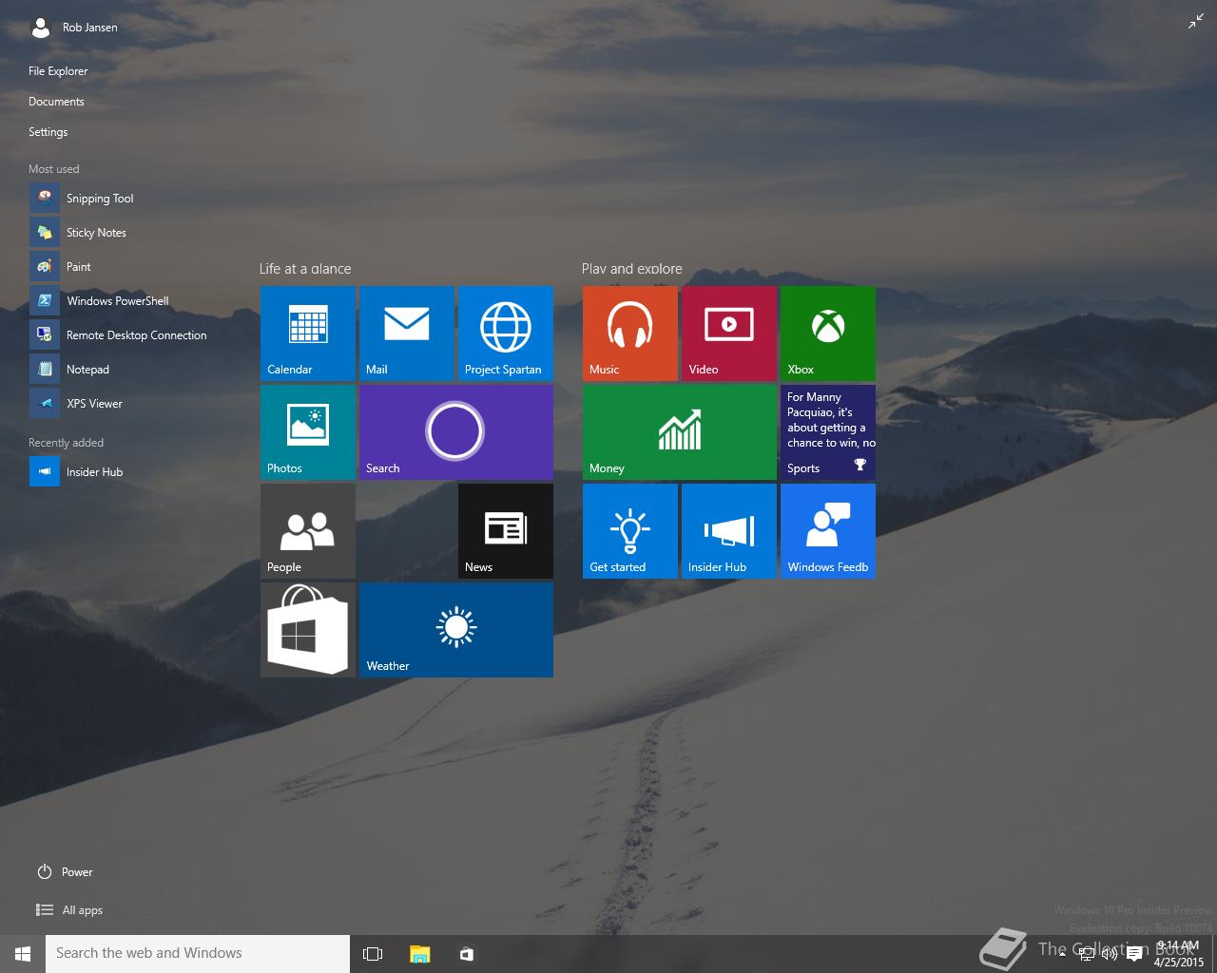This screenshot has width=1217, height=973.
Task: Open the Windows Feedback tile
Action: [828, 531]
